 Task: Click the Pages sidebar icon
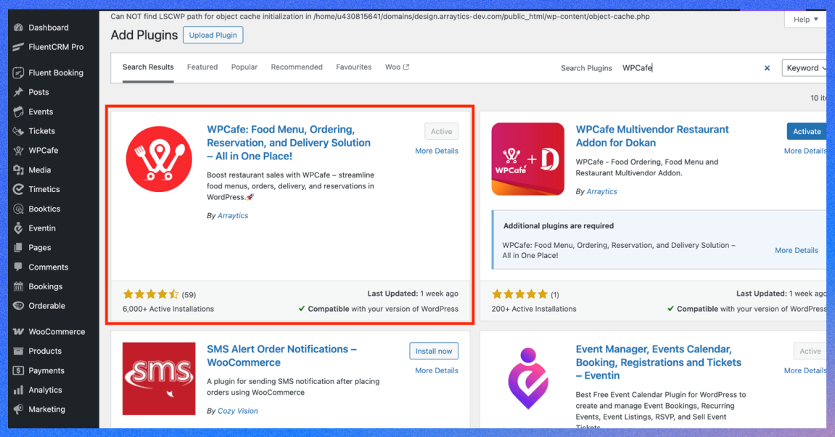[19, 248]
